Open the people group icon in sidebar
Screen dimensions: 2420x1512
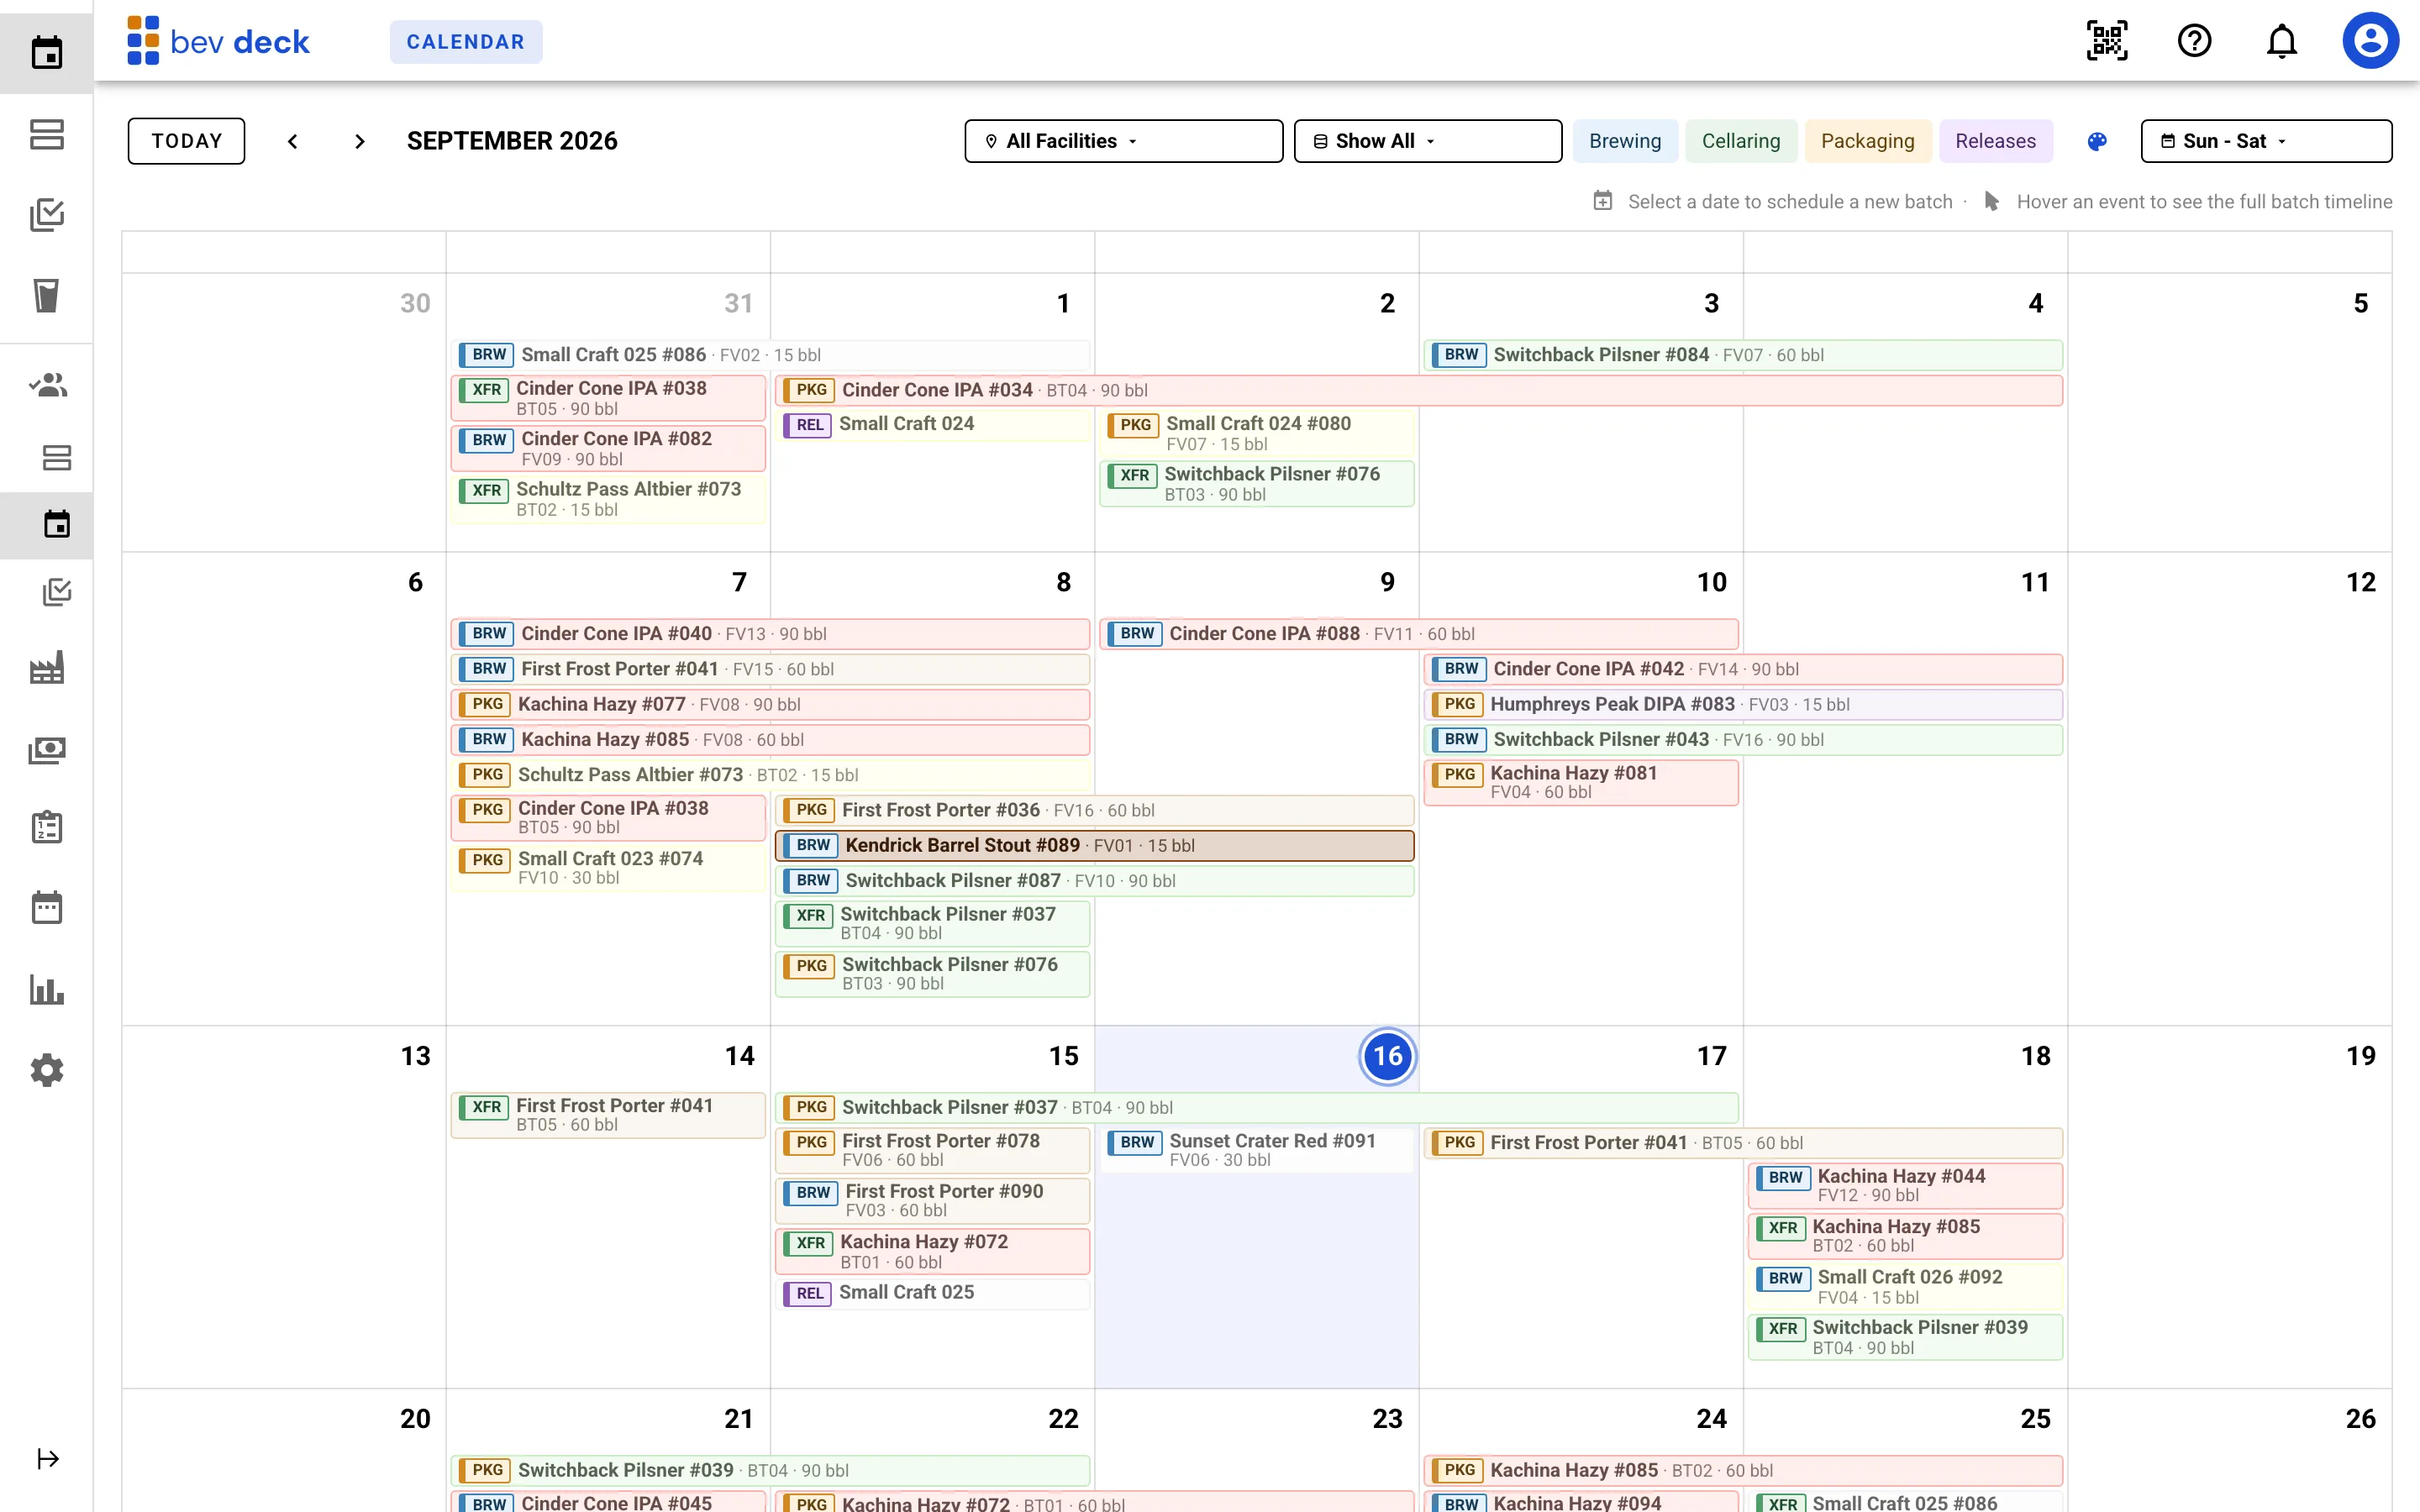(x=47, y=384)
